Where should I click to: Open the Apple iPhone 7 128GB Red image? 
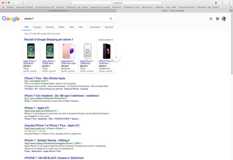tap(88, 51)
